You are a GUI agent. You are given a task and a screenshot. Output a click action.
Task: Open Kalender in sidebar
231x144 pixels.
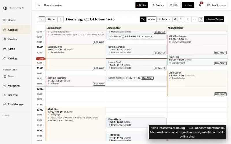tap(16, 30)
